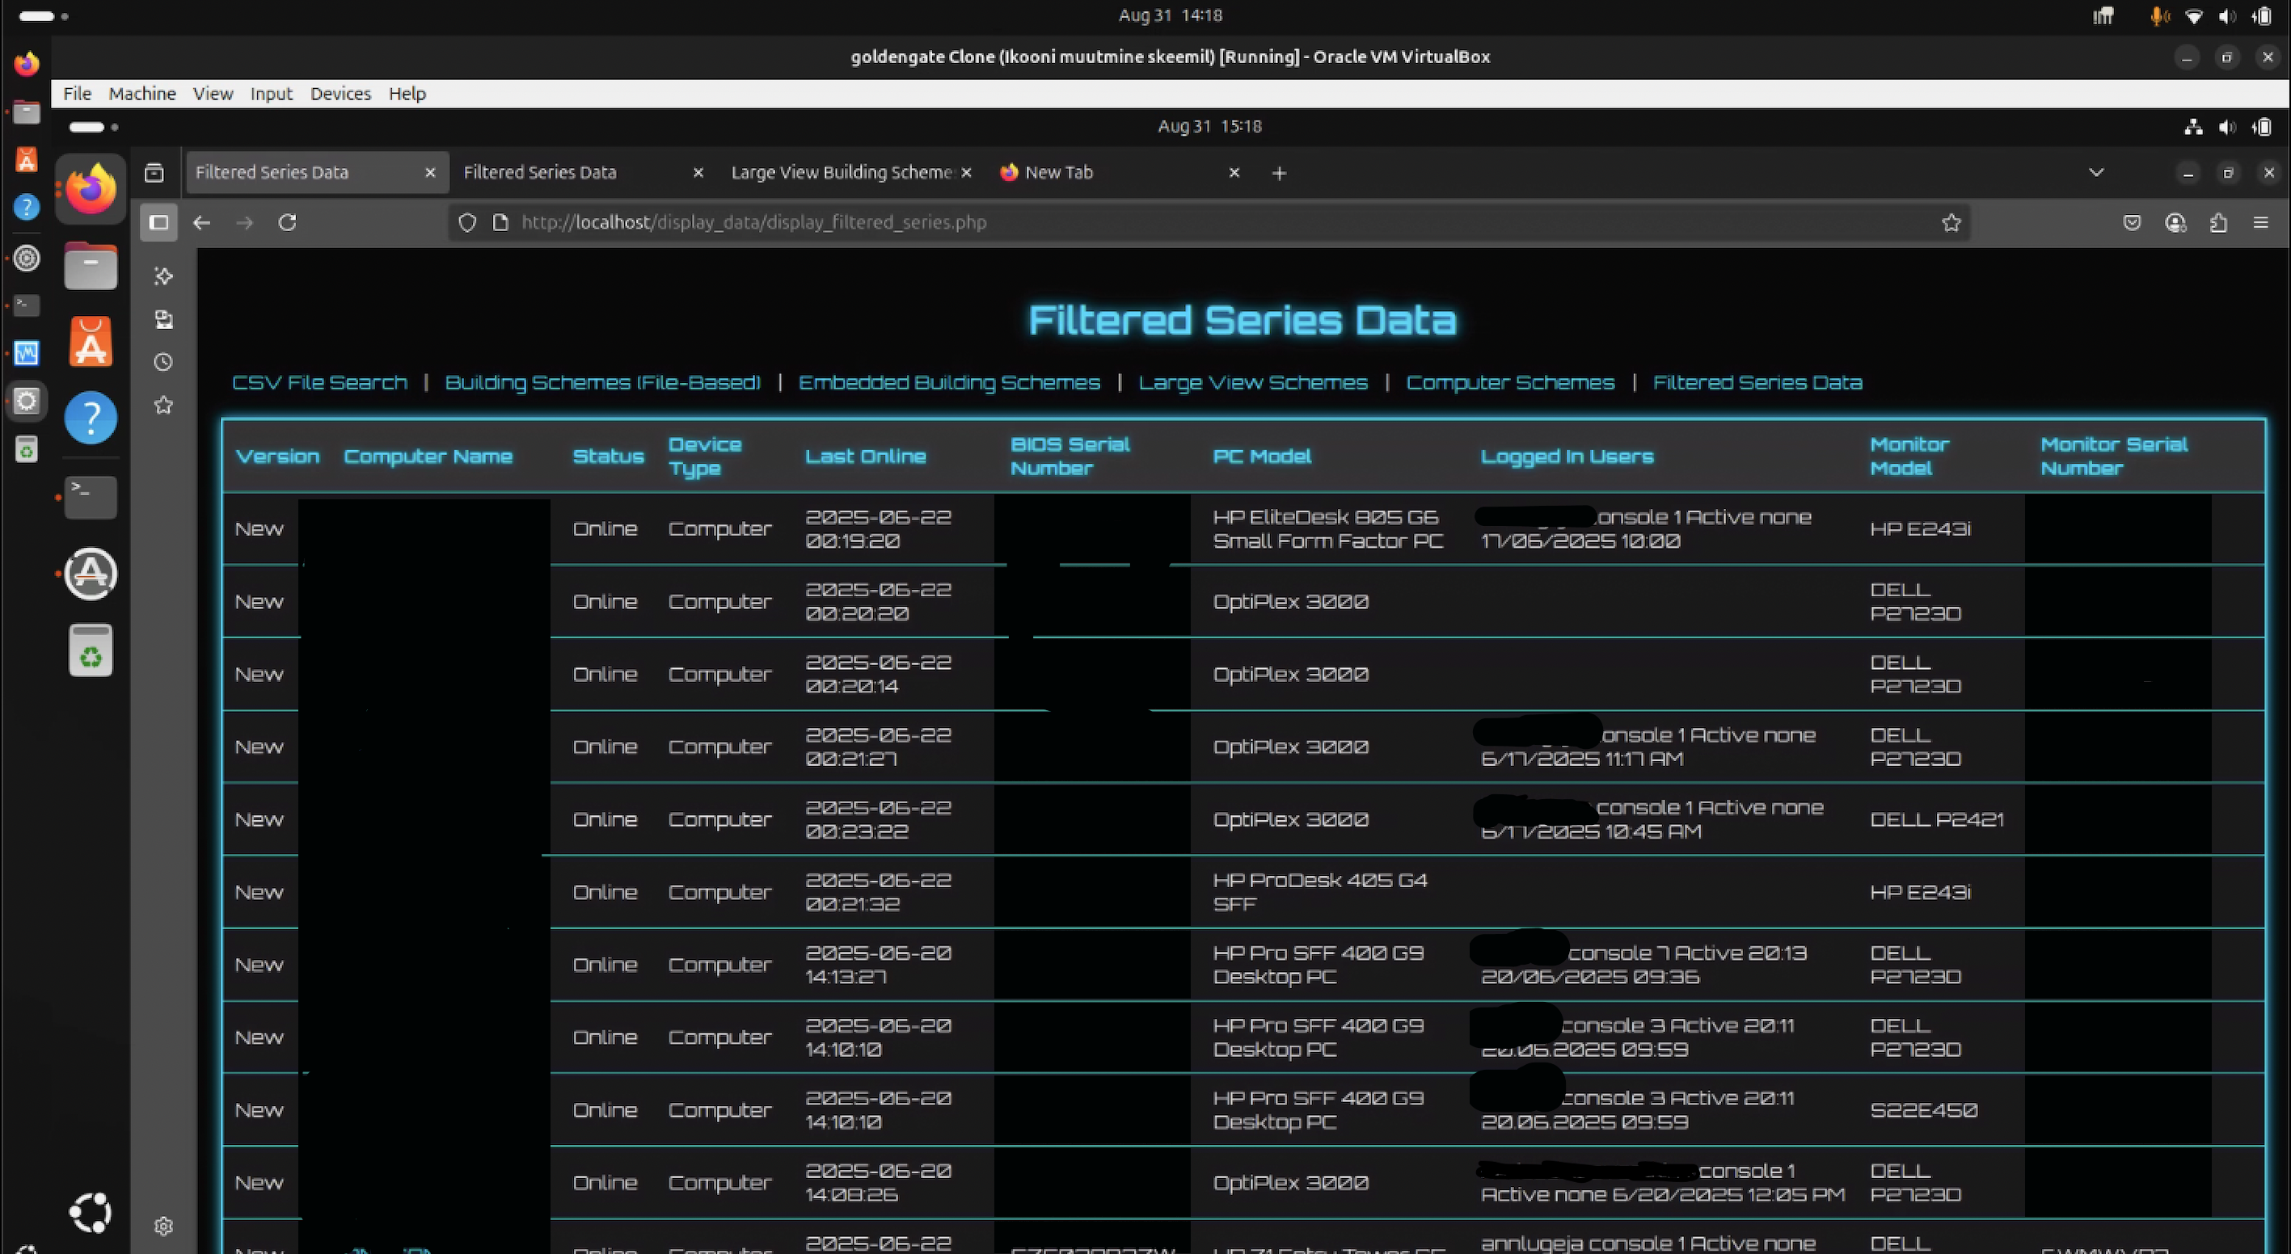Screen dimensions: 2291x1254
Task: Open Terminal in the guest VM dock
Action: [91, 497]
